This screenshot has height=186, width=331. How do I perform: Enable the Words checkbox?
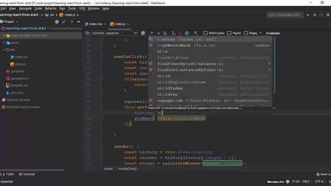pos(229,33)
